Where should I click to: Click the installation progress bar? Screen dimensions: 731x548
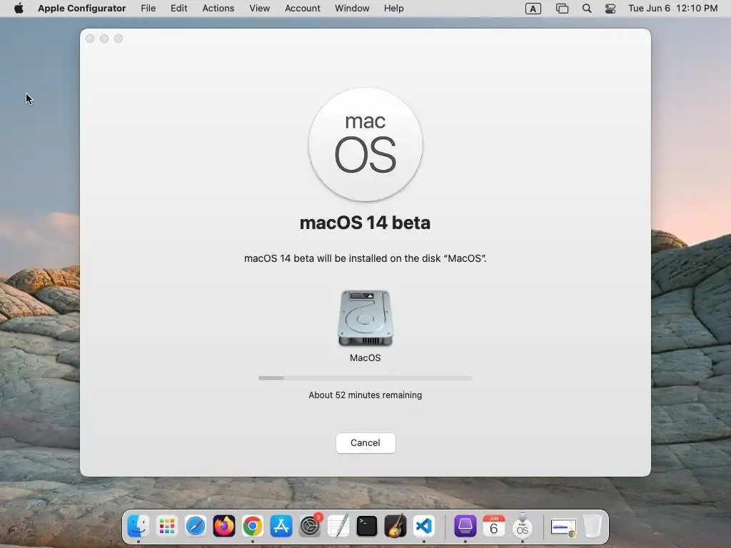click(365, 378)
